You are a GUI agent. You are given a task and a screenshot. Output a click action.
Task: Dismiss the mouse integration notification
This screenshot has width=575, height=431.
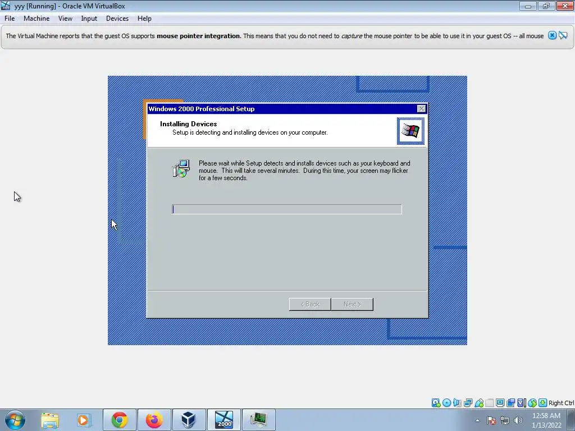pos(553,35)
